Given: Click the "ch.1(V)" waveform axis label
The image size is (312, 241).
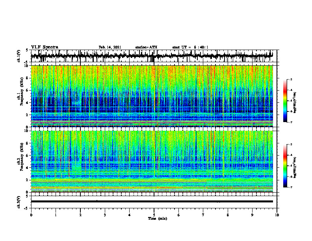Looking at the screenshot, I should 19,56.
